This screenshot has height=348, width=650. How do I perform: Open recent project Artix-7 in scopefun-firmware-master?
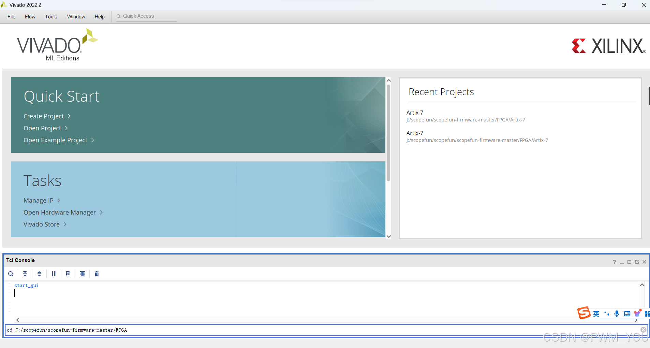coord(466,116)
